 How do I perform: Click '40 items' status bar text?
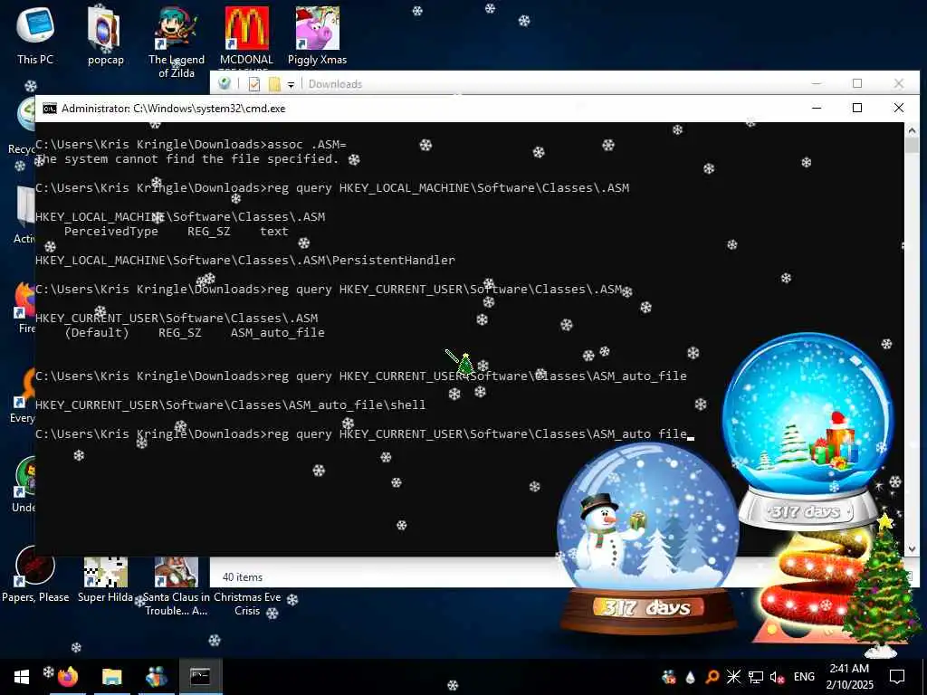click(243, 576)
